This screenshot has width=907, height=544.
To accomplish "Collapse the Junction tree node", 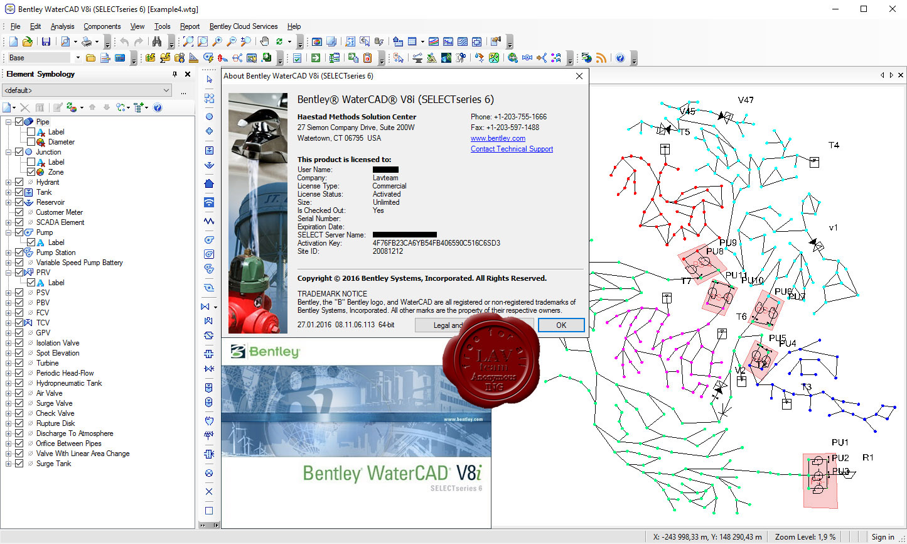I will 9,152.
